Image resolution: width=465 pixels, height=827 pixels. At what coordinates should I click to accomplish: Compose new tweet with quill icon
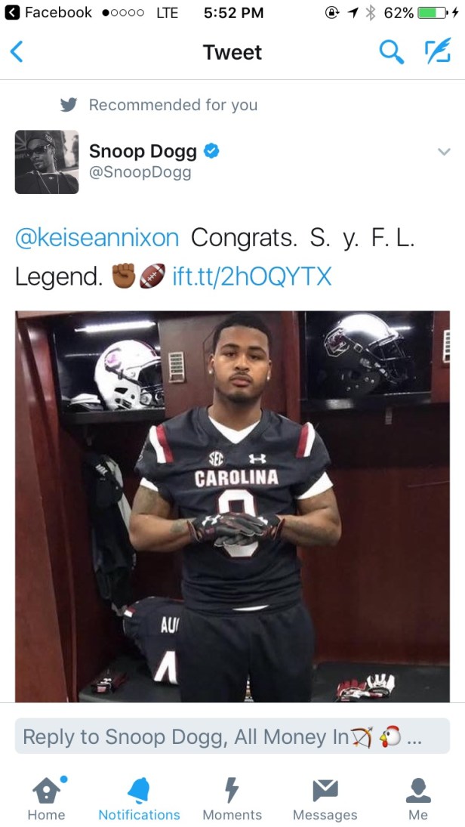[x=438, y=51]
